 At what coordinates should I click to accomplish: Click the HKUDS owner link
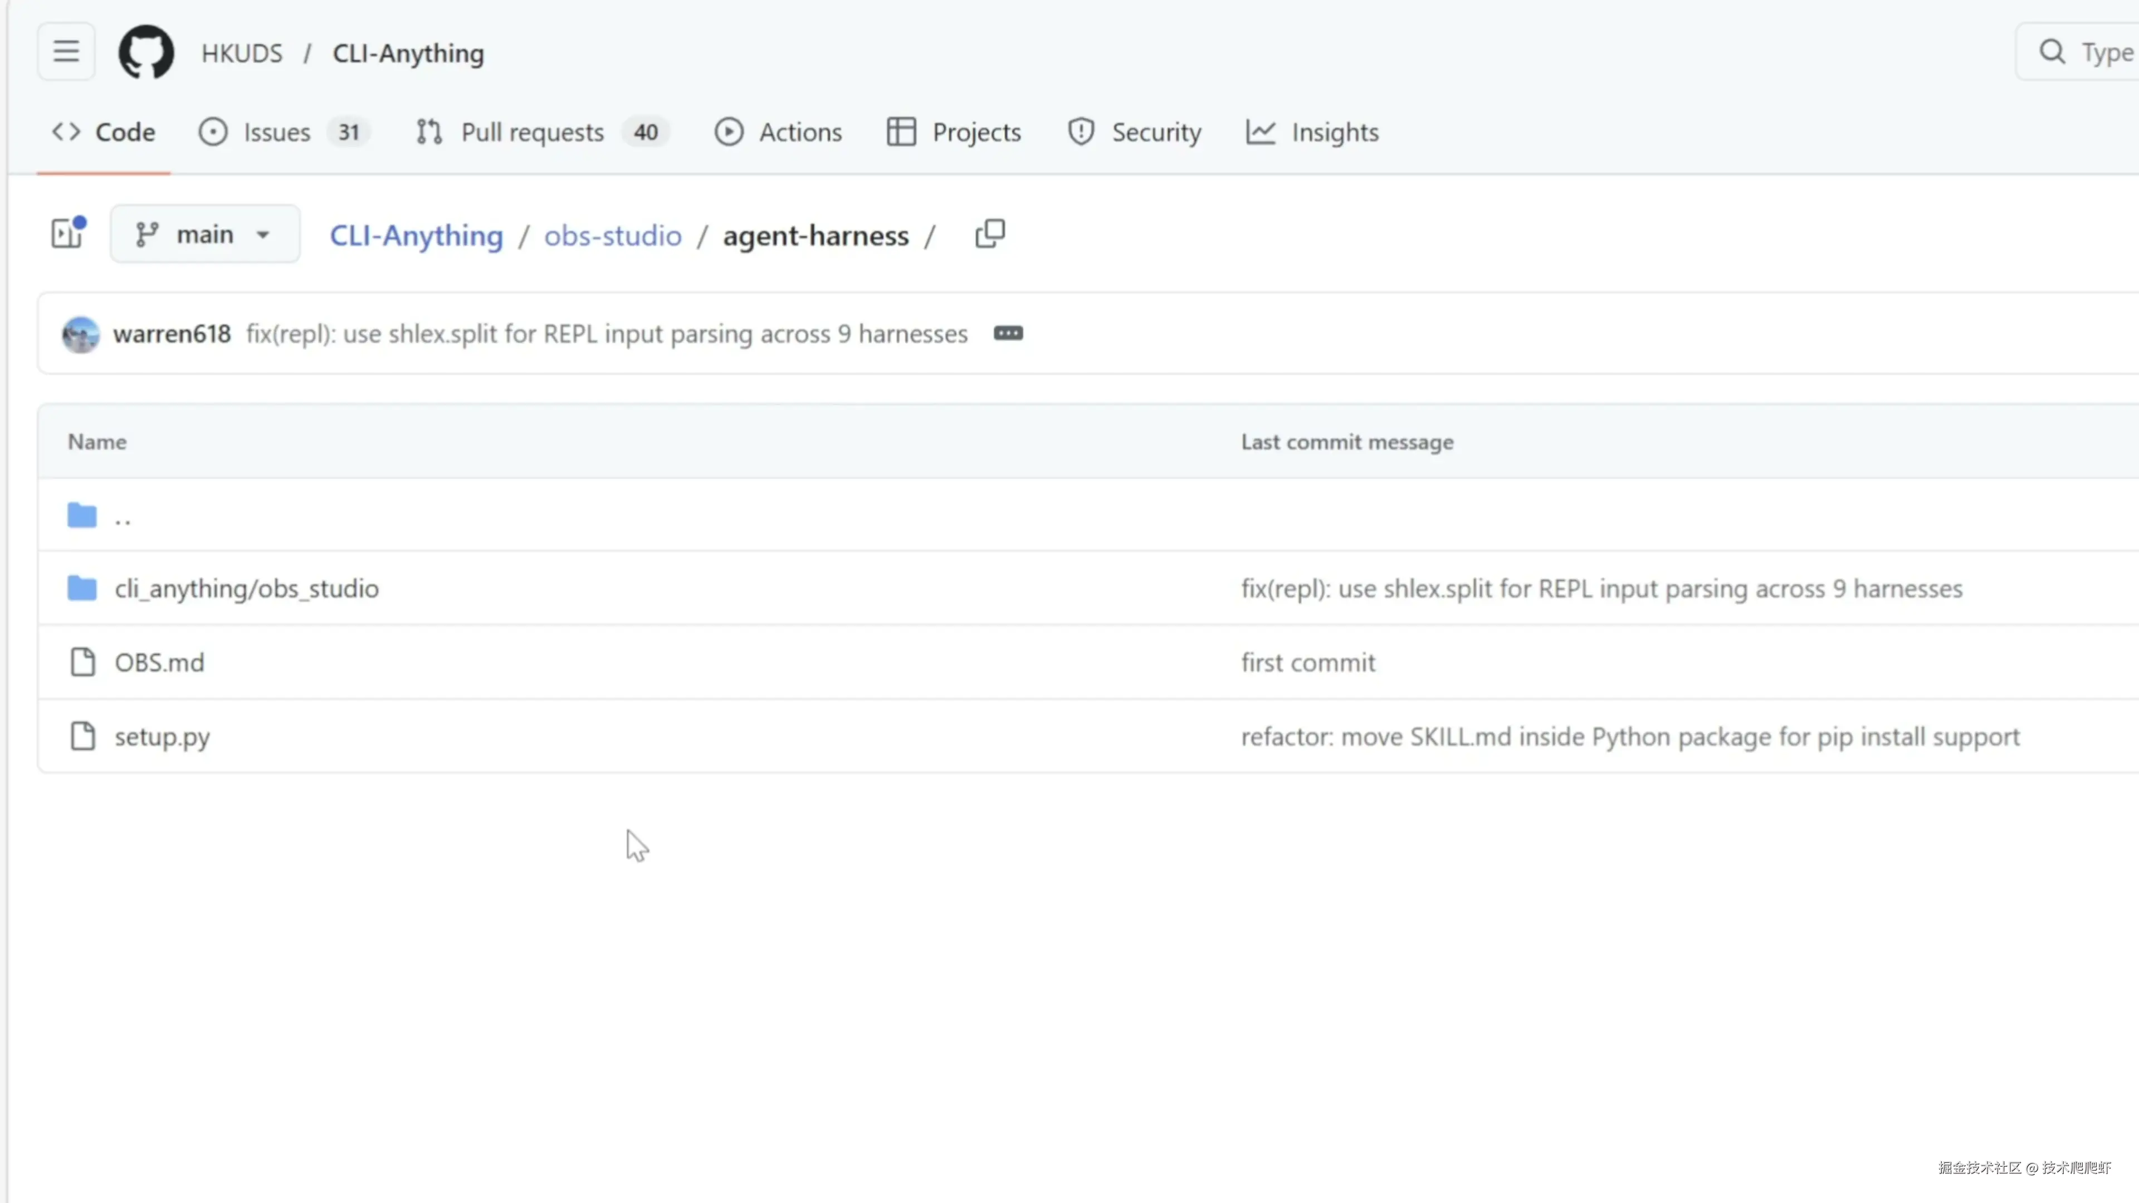click(x=242, y=53)
